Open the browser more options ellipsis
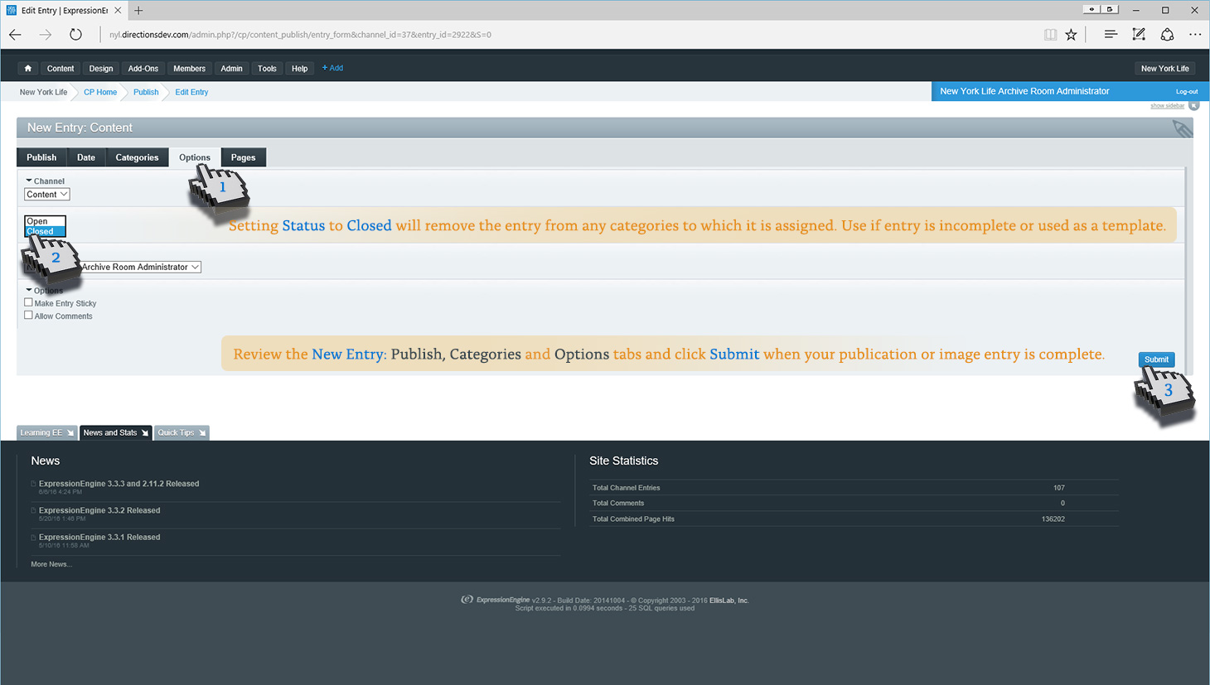Image resolution: width=1210 pixels, height=685 pixels. click(1194, 35)
